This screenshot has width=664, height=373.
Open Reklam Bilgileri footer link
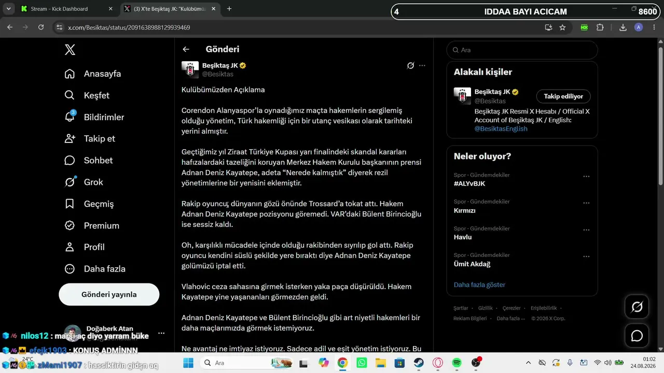pos(470,319)
